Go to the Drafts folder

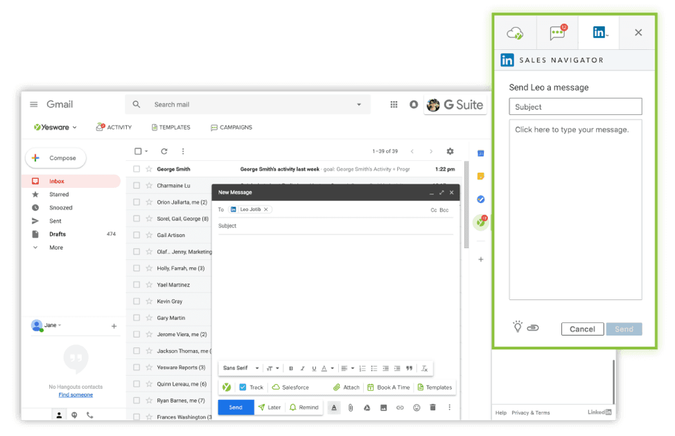pos(58,234)
